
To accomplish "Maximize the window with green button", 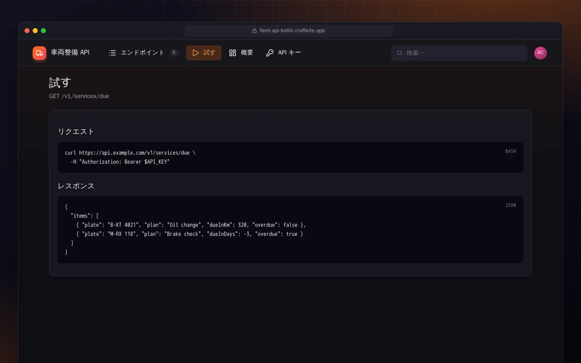I will coord(44,31).
